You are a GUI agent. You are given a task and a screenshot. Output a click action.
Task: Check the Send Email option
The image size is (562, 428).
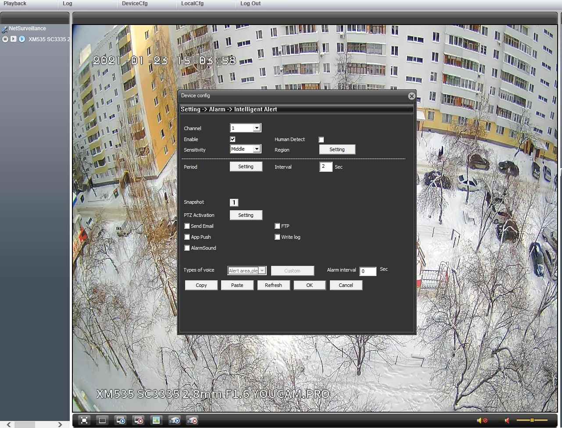[x=187, y=226]
